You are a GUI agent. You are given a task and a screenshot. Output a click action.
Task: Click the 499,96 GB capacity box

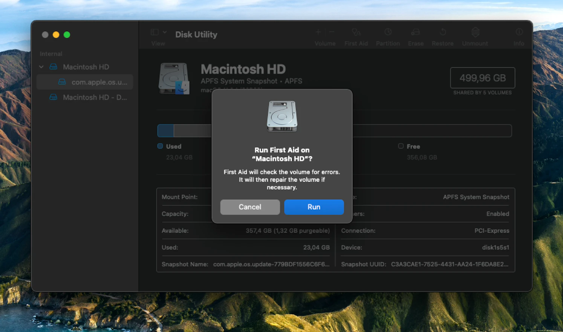pos(482,78)
